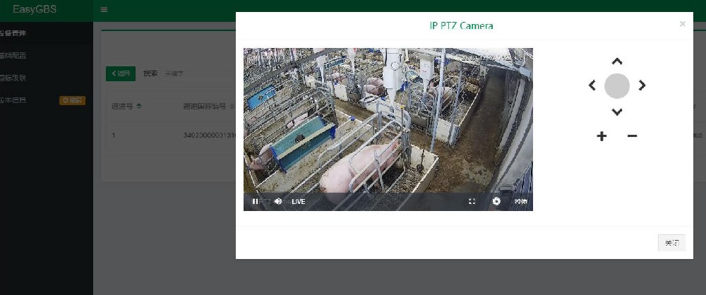Pan camera right with PTZ arrow

(x=642, y=85)
